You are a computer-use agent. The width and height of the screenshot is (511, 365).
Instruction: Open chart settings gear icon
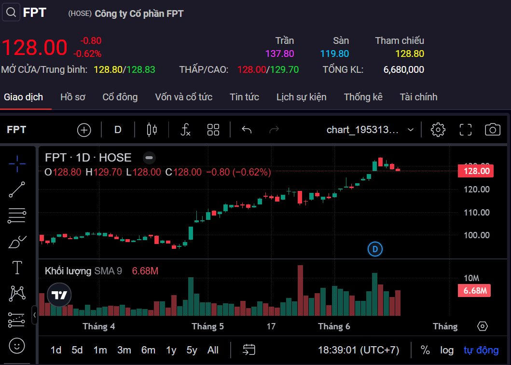[x=438, y=130]
